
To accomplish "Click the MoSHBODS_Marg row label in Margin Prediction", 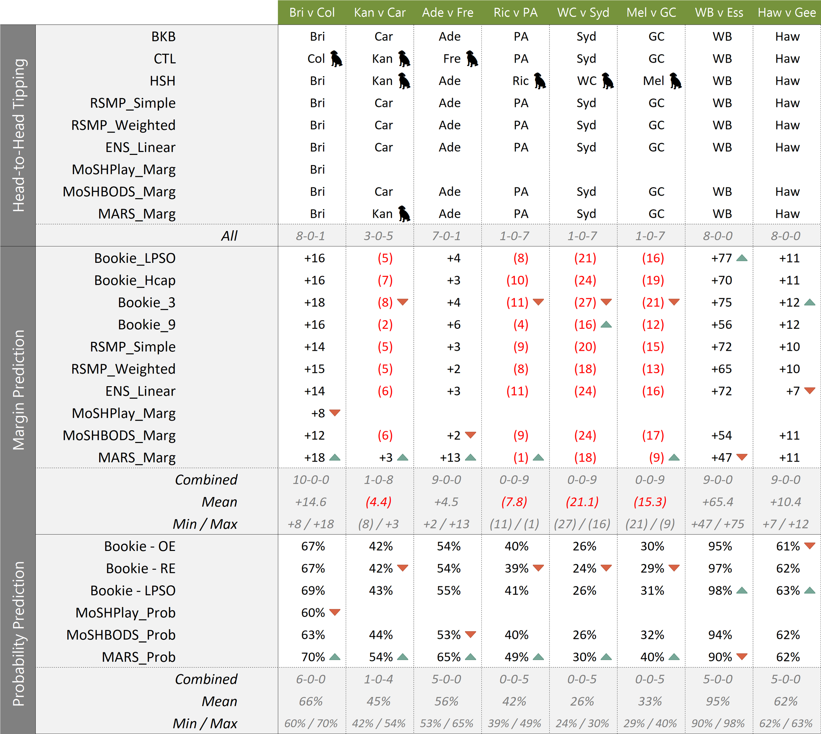I will [119, 435].
